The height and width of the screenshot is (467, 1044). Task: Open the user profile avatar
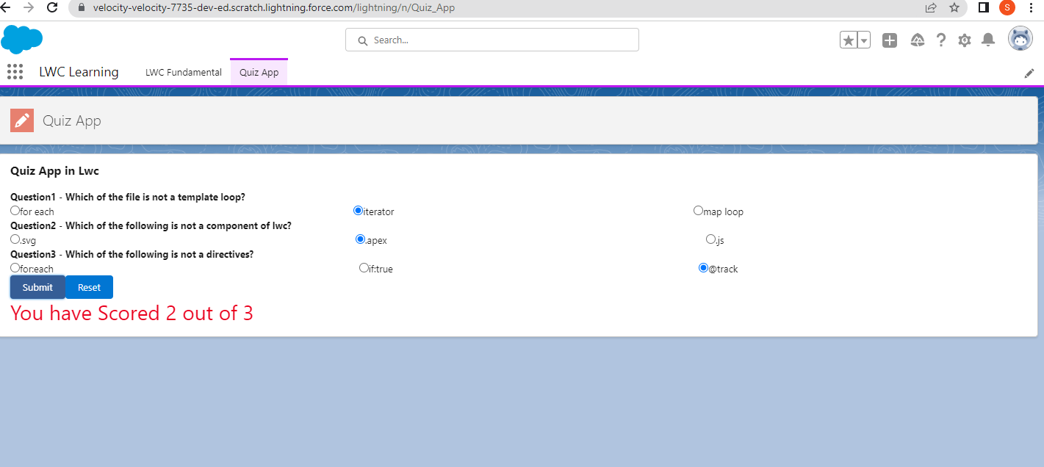click(x=1020, y=39)
